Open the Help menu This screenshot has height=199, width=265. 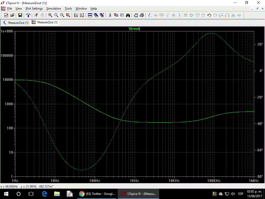94,9
